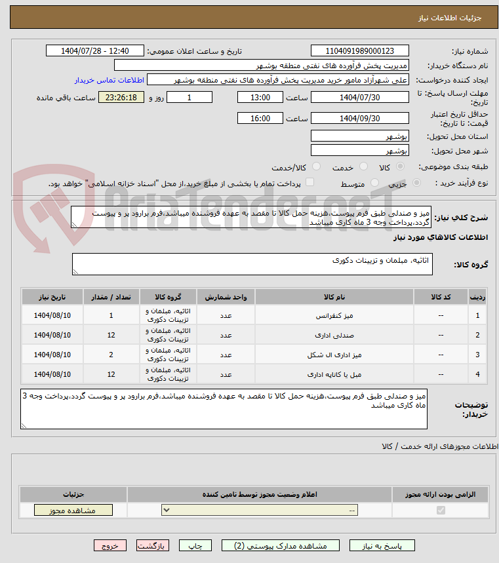Click the remaining time field 23:26:18
The image size is (499, 563).
coord(121,97)
